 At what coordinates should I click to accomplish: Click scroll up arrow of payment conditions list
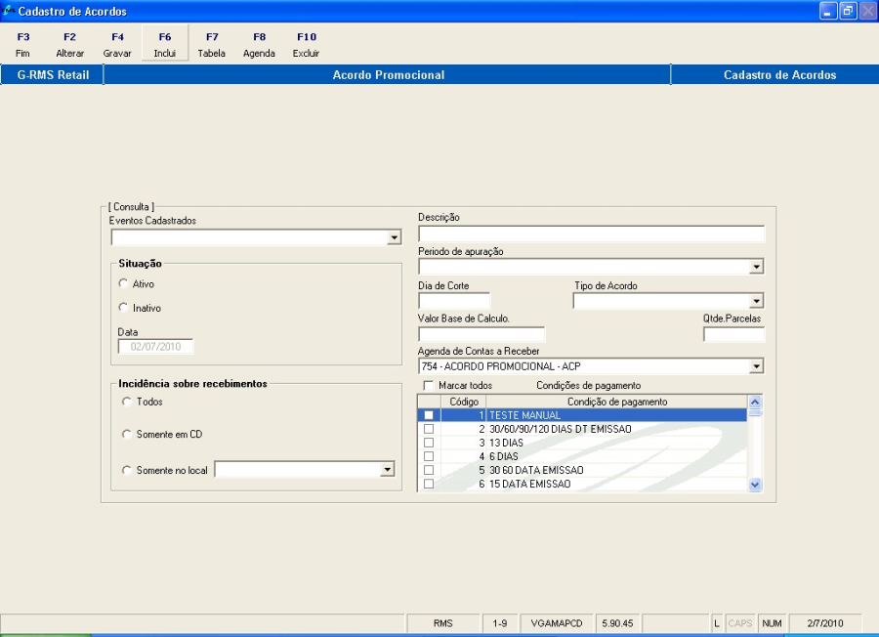click(x=755, y=402)
